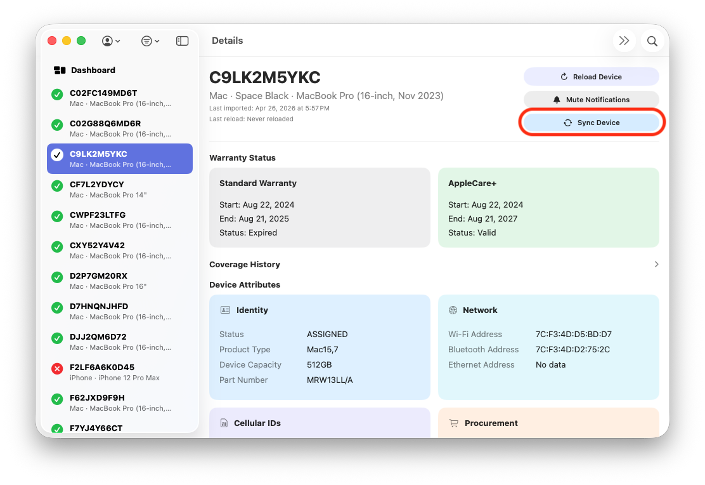Click Wi-Fi Address value 7C:F3:4D:D5:BD:D7

[573, 334]
